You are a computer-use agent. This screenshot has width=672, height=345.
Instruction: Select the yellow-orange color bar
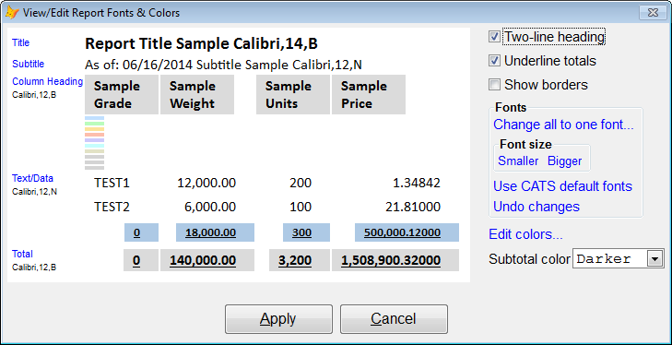point(95,129)
